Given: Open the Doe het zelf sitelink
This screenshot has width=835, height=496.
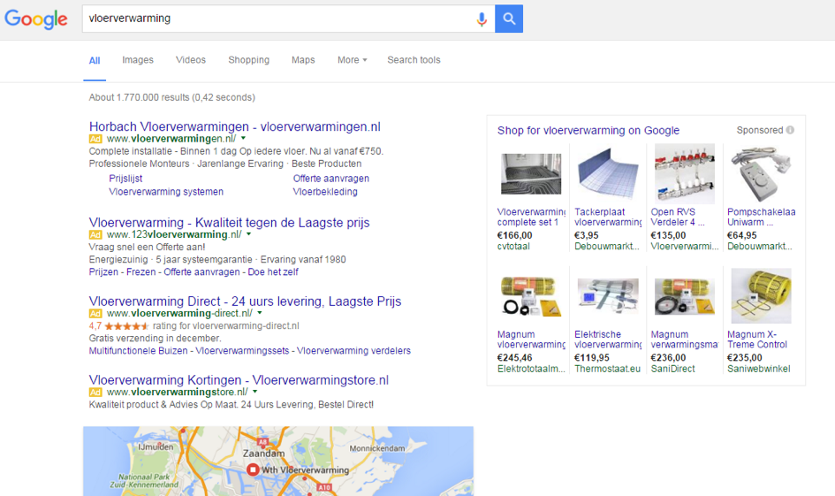Looking at the screenshot, I should point(273,272).
